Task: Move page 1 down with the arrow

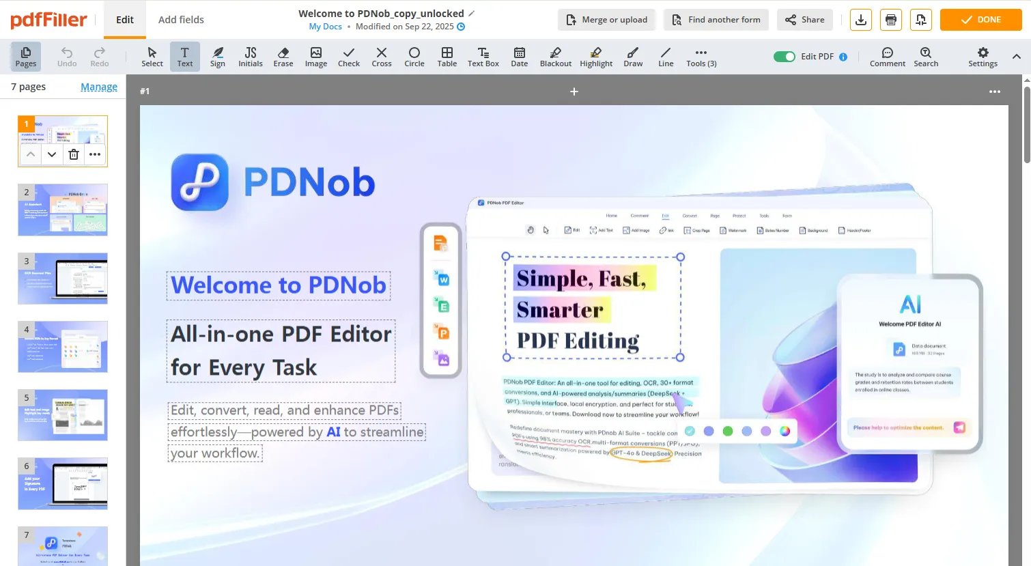Action: 52,154
